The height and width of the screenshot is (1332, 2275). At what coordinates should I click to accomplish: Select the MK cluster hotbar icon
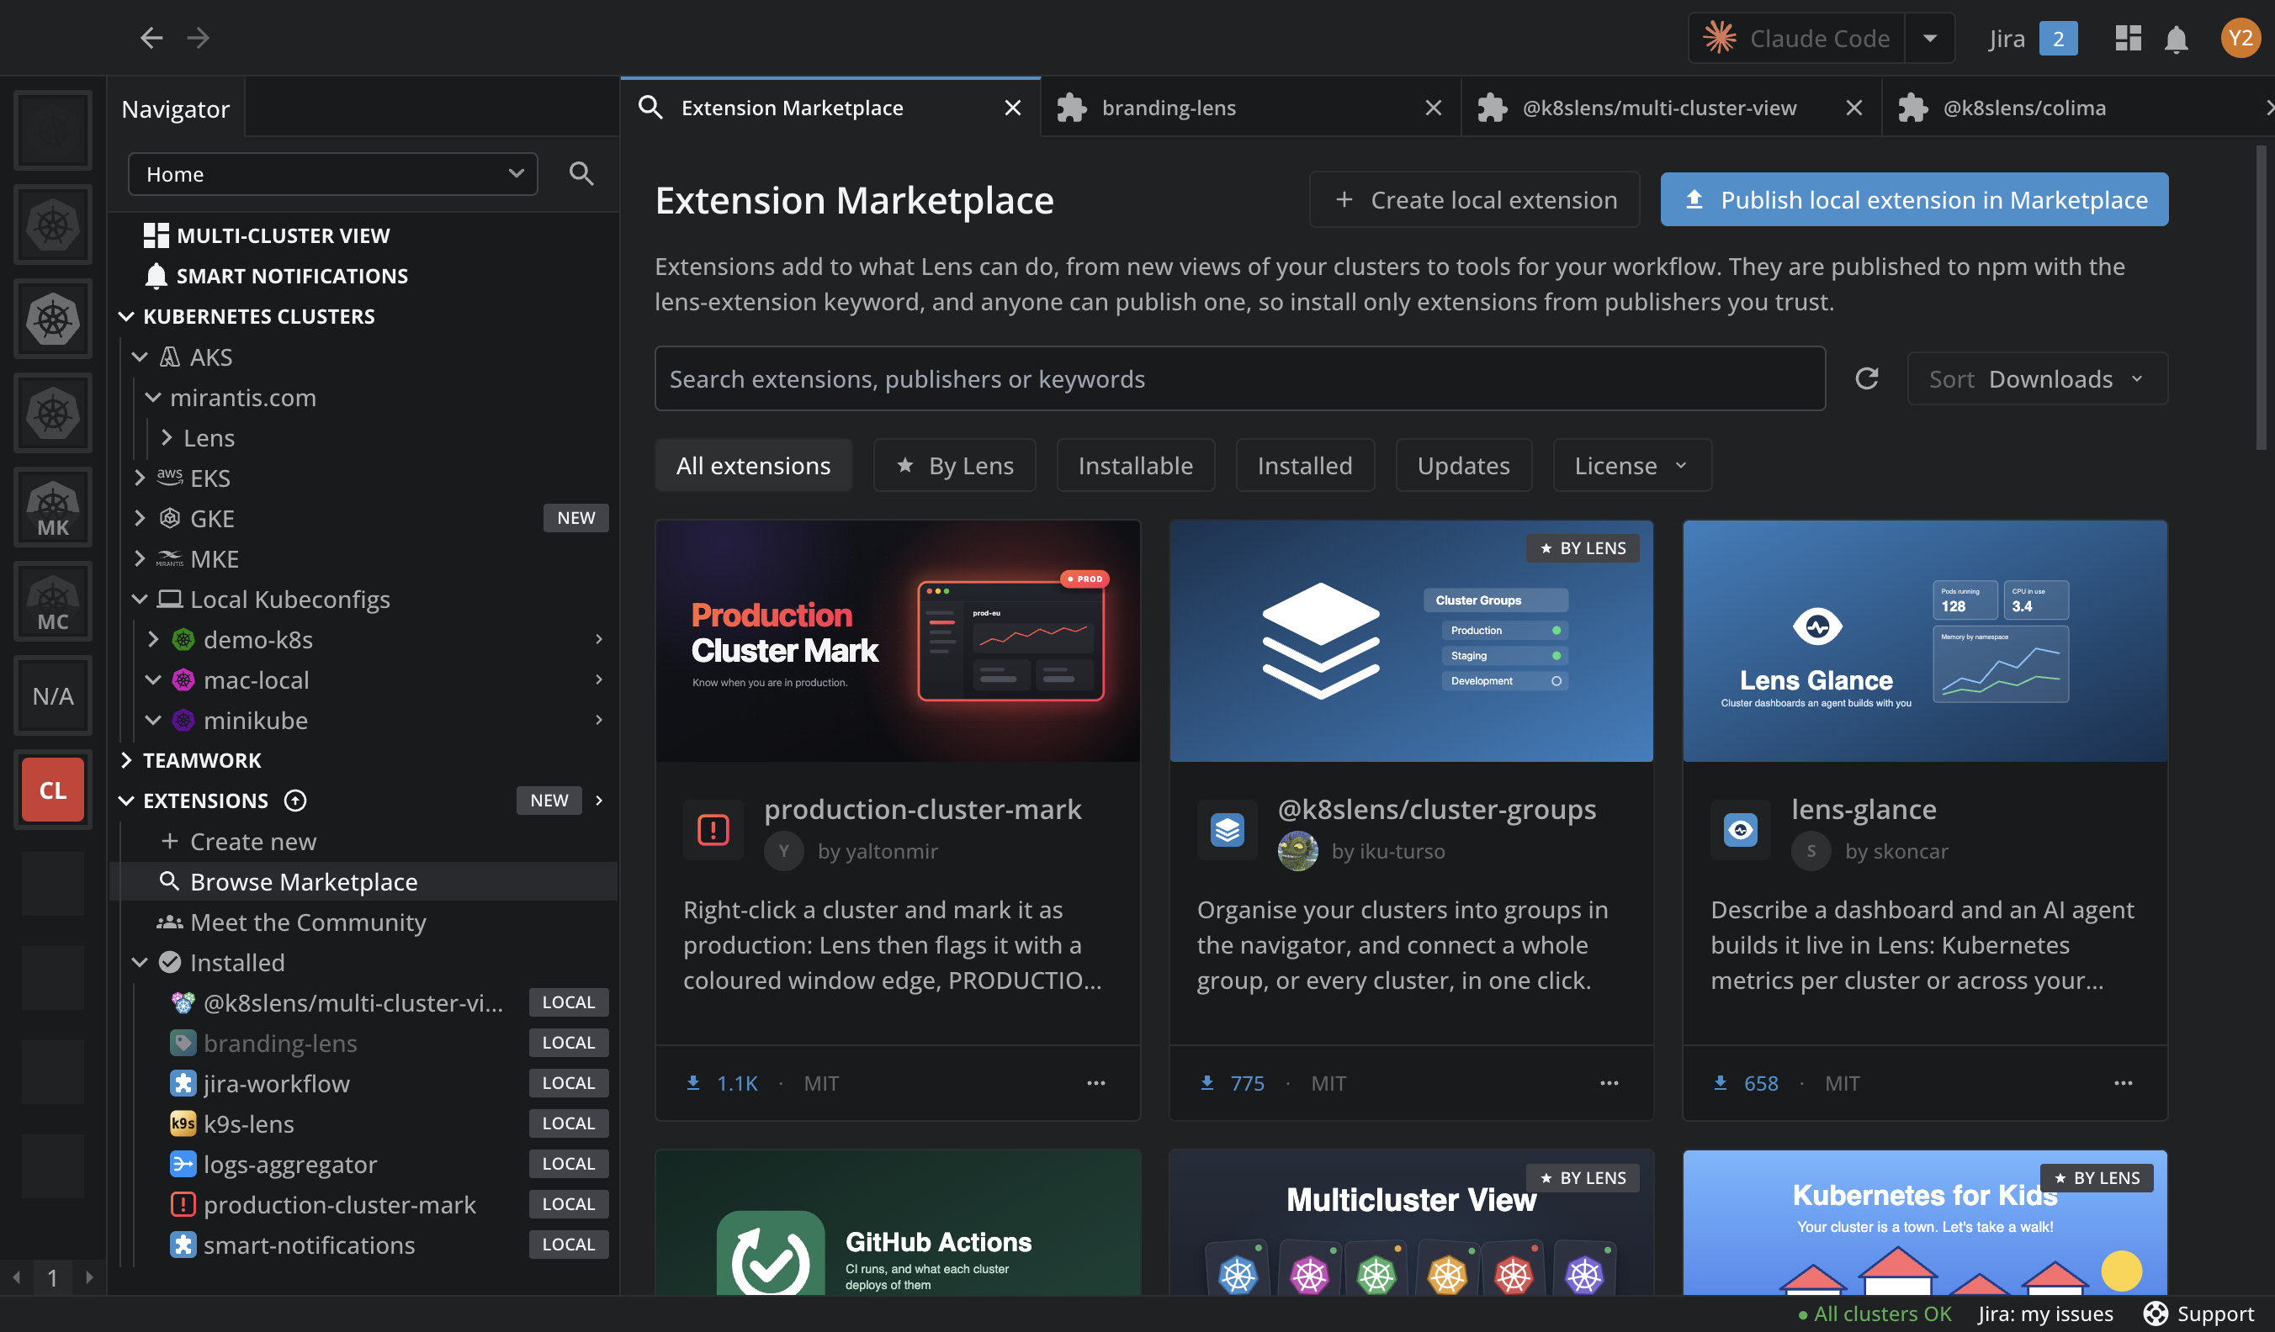click(x=52, y=507)
